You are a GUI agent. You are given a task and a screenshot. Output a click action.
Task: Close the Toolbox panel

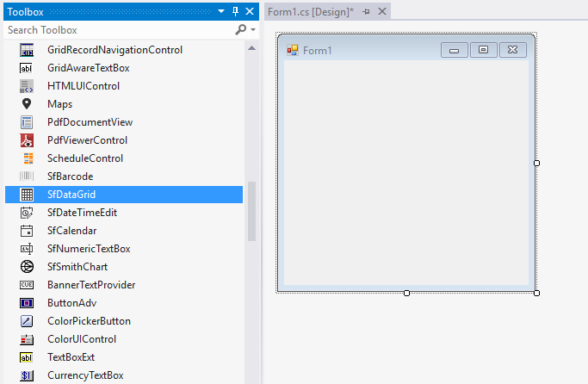(250, 11)
